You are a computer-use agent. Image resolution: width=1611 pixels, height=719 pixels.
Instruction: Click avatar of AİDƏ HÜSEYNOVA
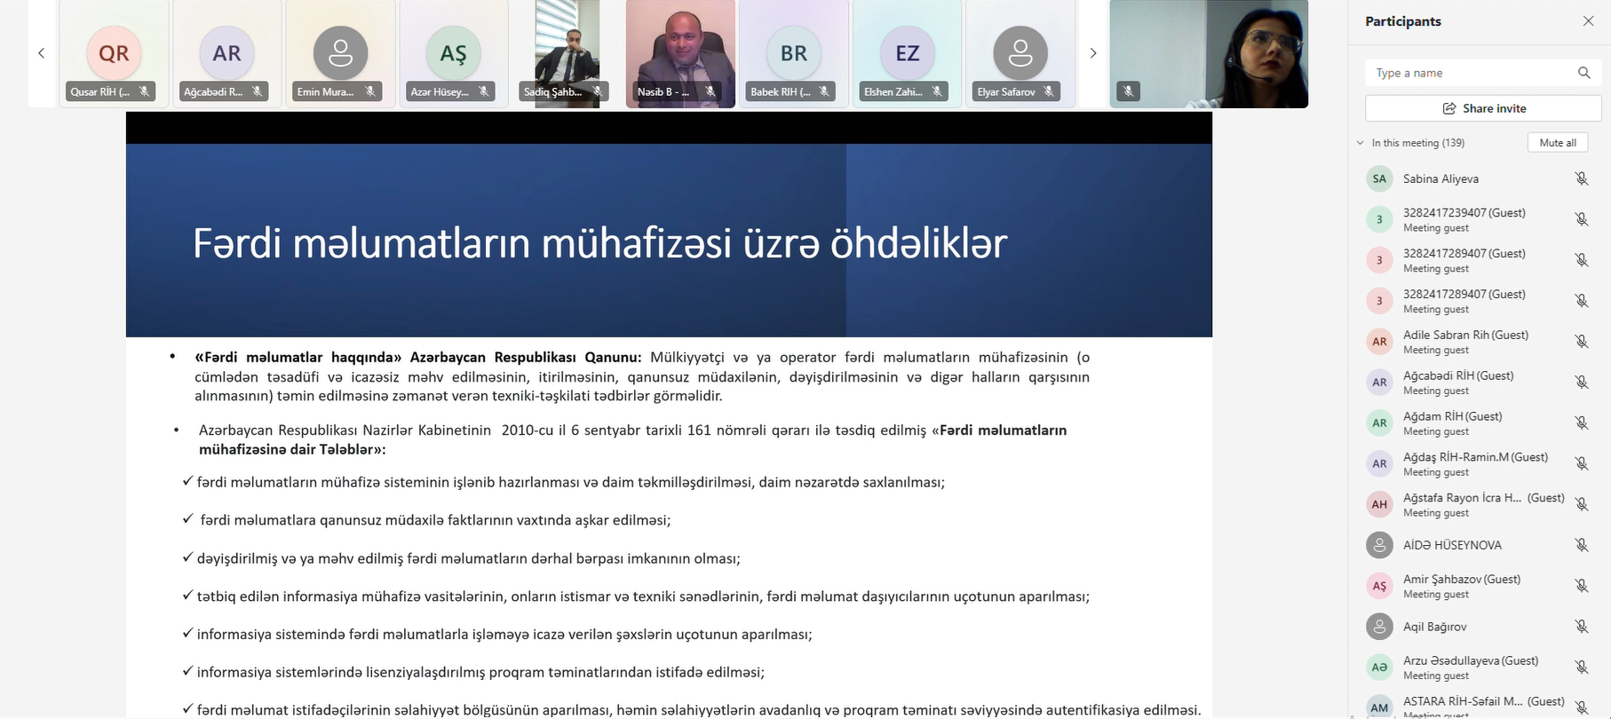click(x=1379, y=545)
